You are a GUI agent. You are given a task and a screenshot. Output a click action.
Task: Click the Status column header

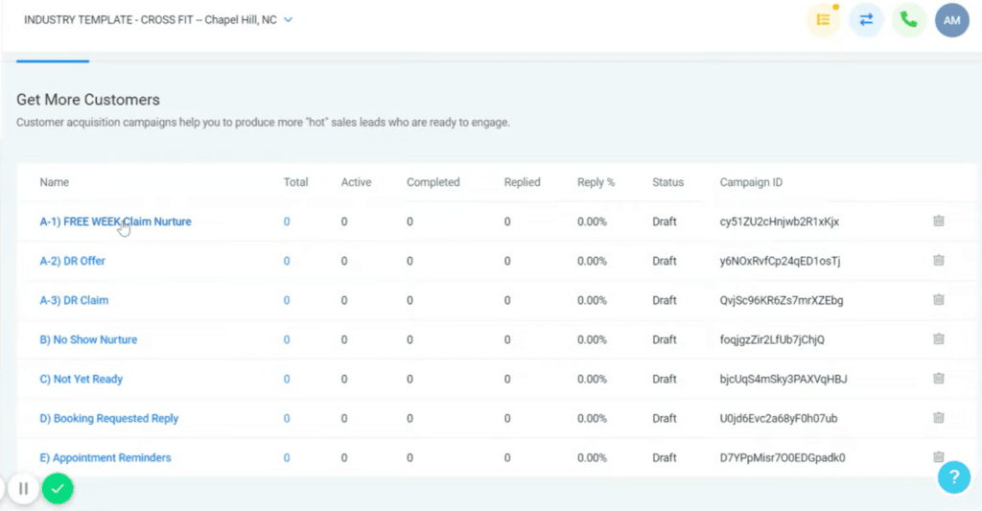pos(668,182)
